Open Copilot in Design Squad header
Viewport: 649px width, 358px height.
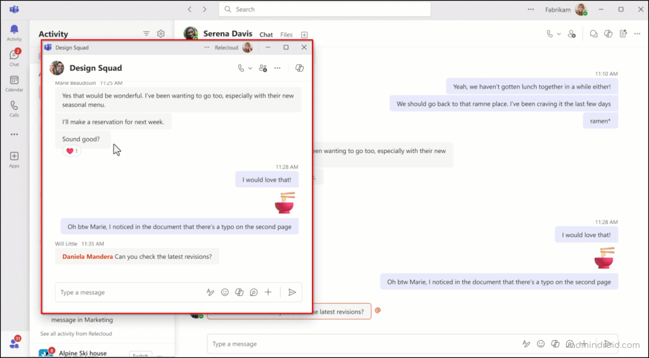tap(299, 68)
